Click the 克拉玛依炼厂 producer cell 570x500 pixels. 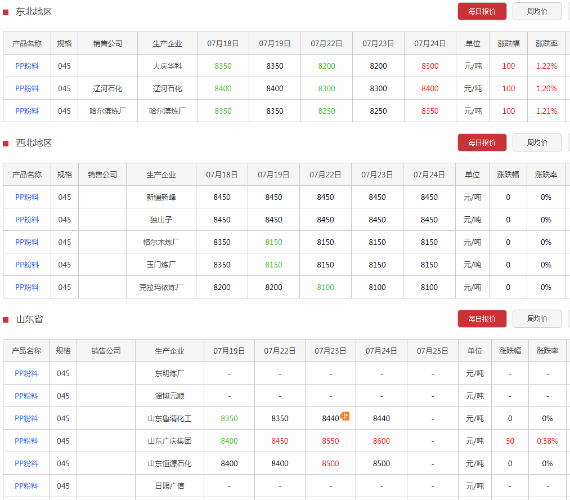coord(161,288)
